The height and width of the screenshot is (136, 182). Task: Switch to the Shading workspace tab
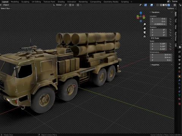(61, 2)
